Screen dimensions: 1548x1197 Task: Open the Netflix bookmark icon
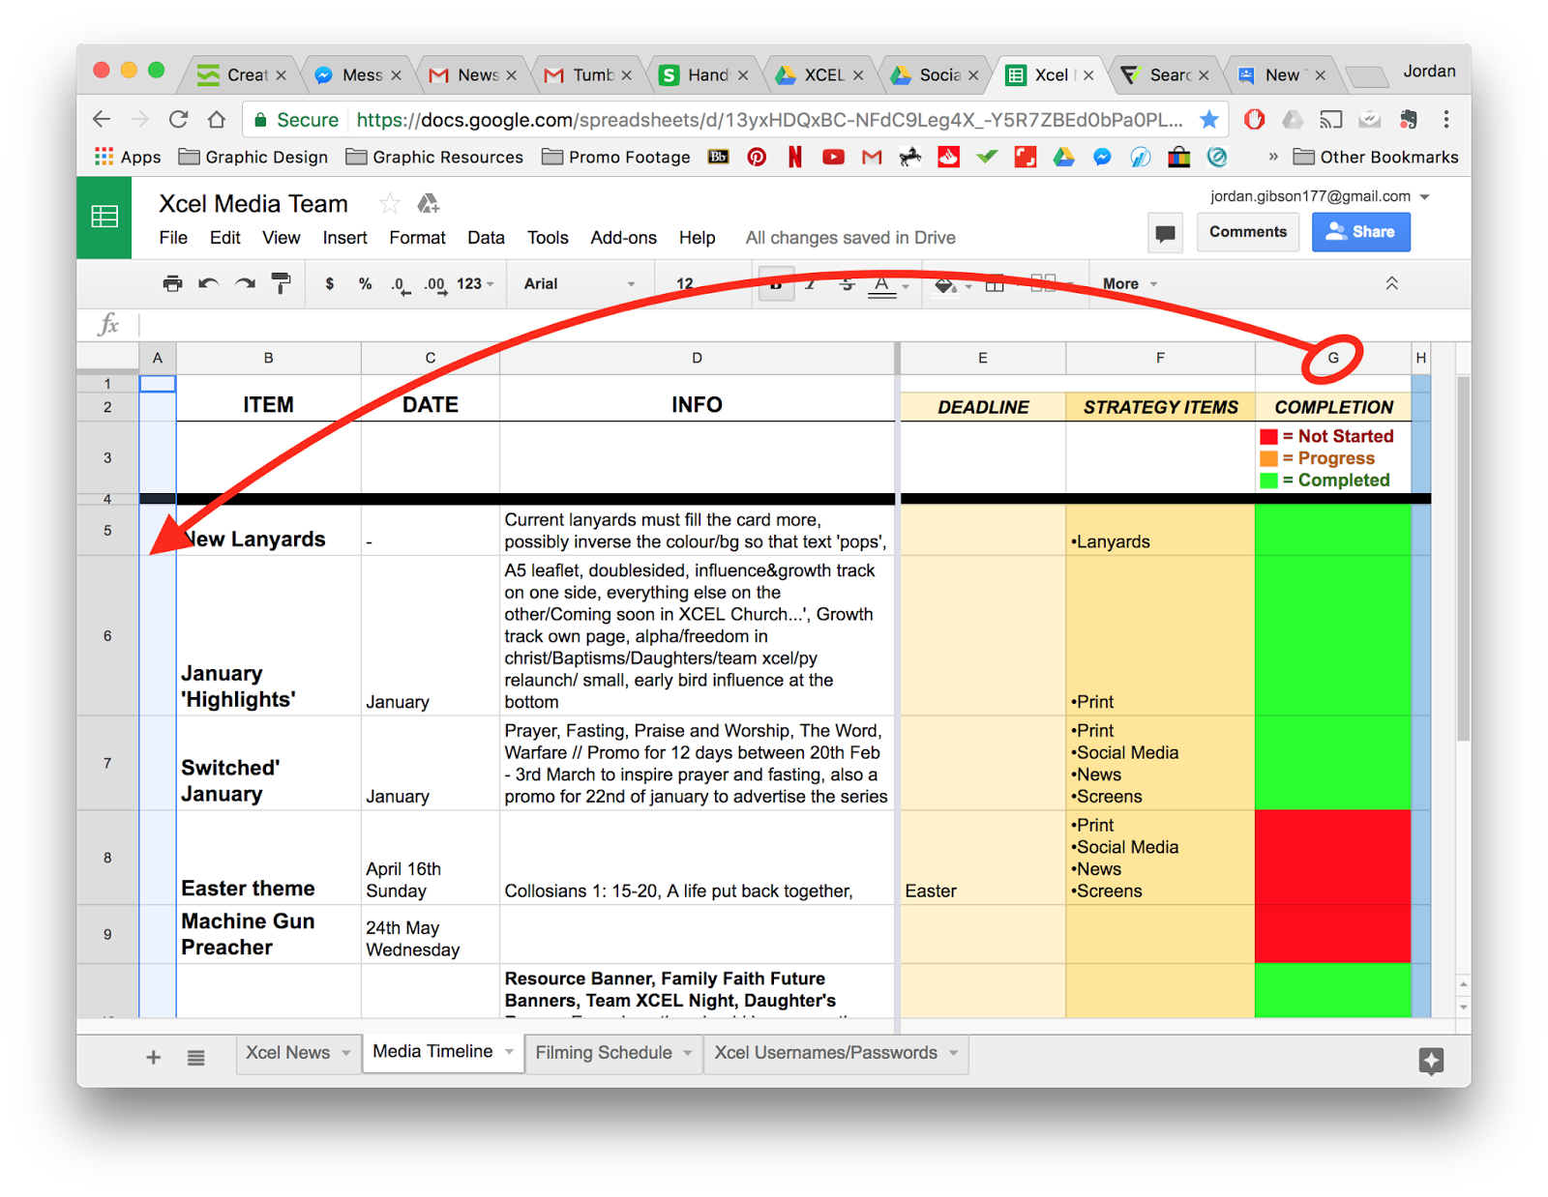coord(794,157)
